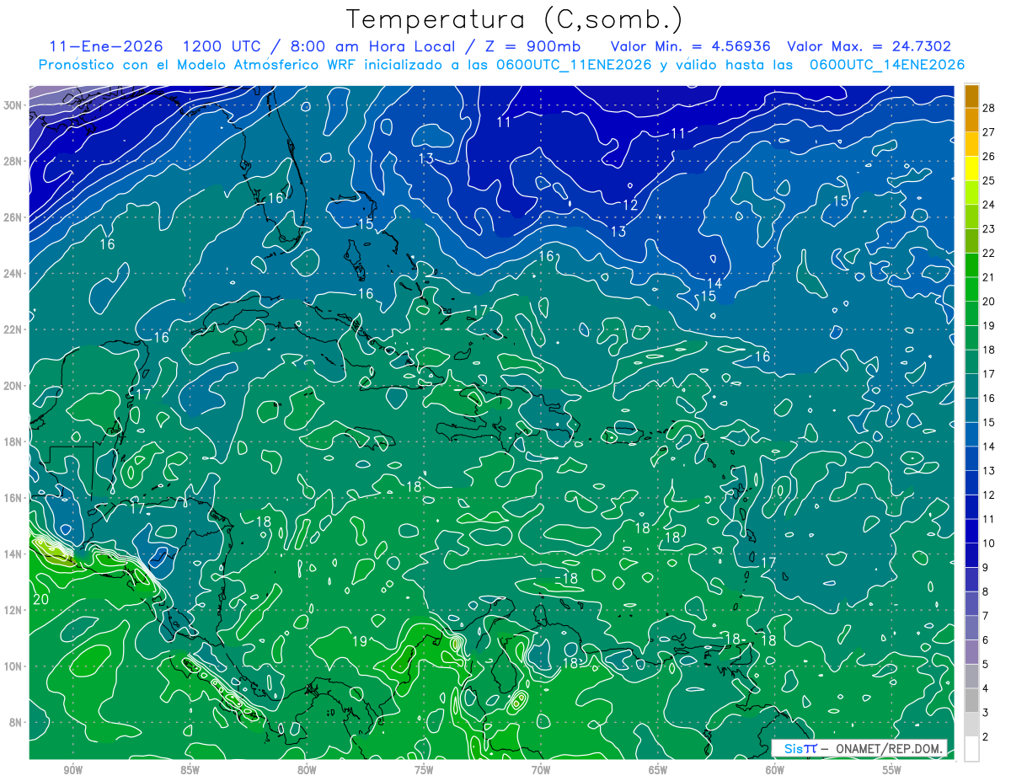This screenshot has height=781, width=1011.
Task: Click the '12' contour label on map
Action: pos(630,205)
